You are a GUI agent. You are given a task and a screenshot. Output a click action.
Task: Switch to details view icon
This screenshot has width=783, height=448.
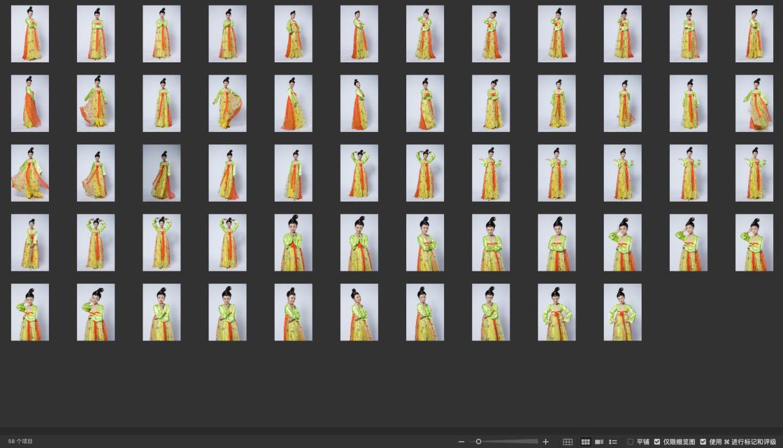click(x=599, y=442)
